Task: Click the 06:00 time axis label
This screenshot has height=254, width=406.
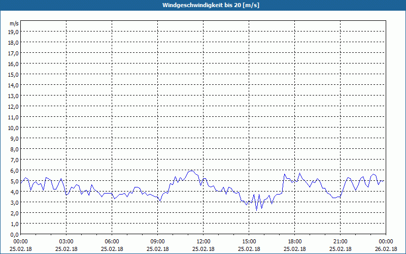Action: (x=112, y=242)
